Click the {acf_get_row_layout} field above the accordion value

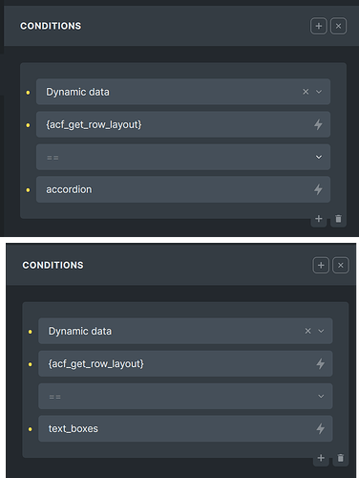click(x=183, y=124)
